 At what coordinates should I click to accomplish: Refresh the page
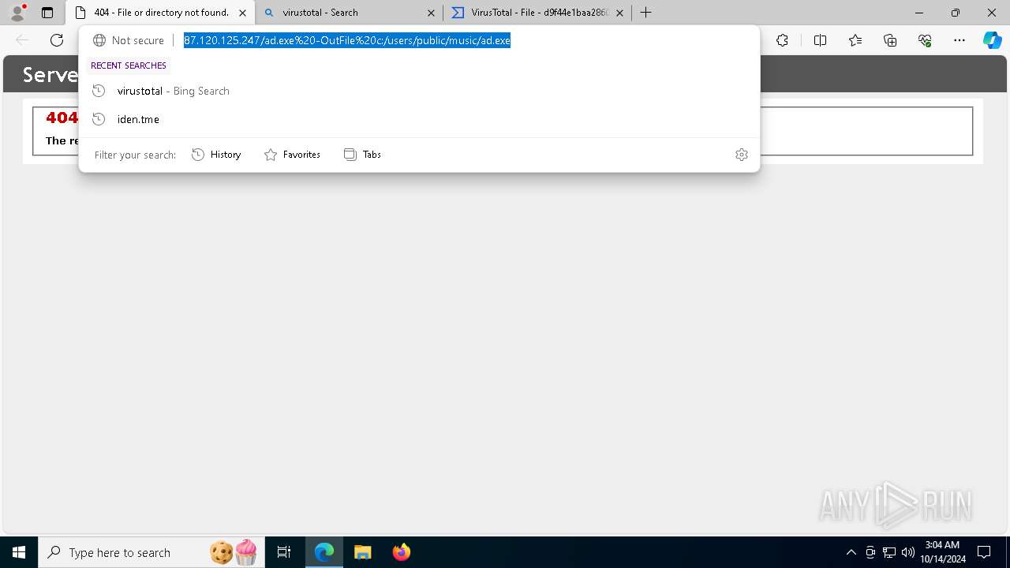(x=57, y=40)
